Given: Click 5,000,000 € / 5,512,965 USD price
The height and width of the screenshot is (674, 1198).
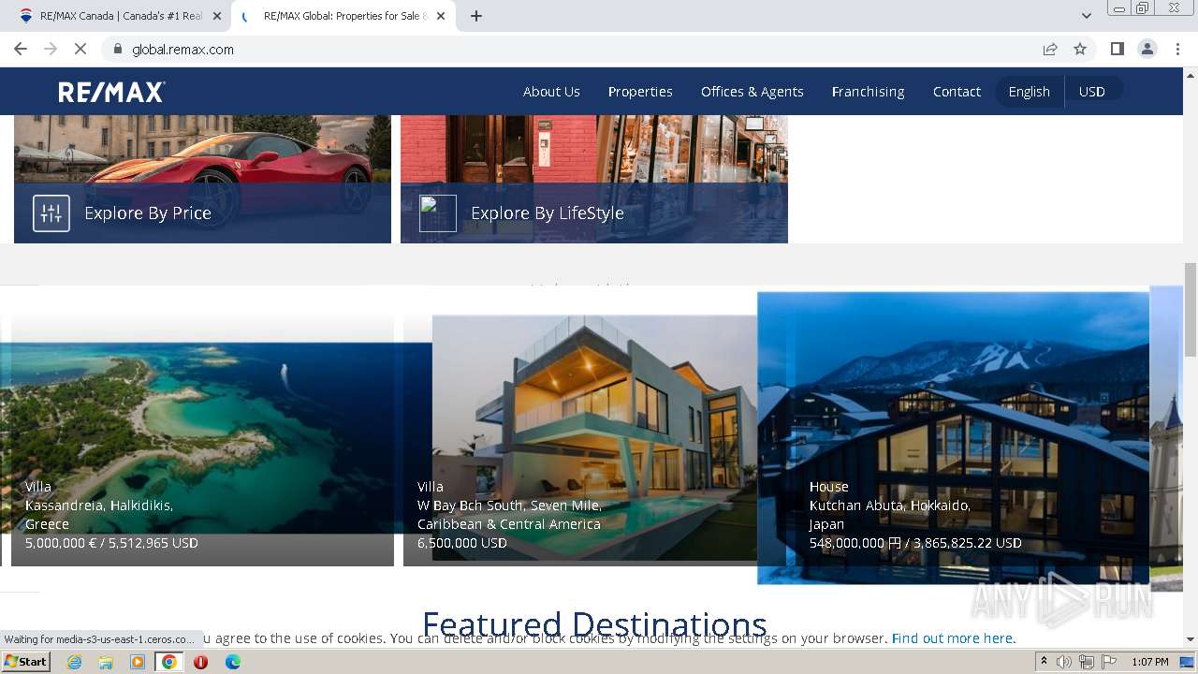Looking at the screenshot, I should point(111,543).
